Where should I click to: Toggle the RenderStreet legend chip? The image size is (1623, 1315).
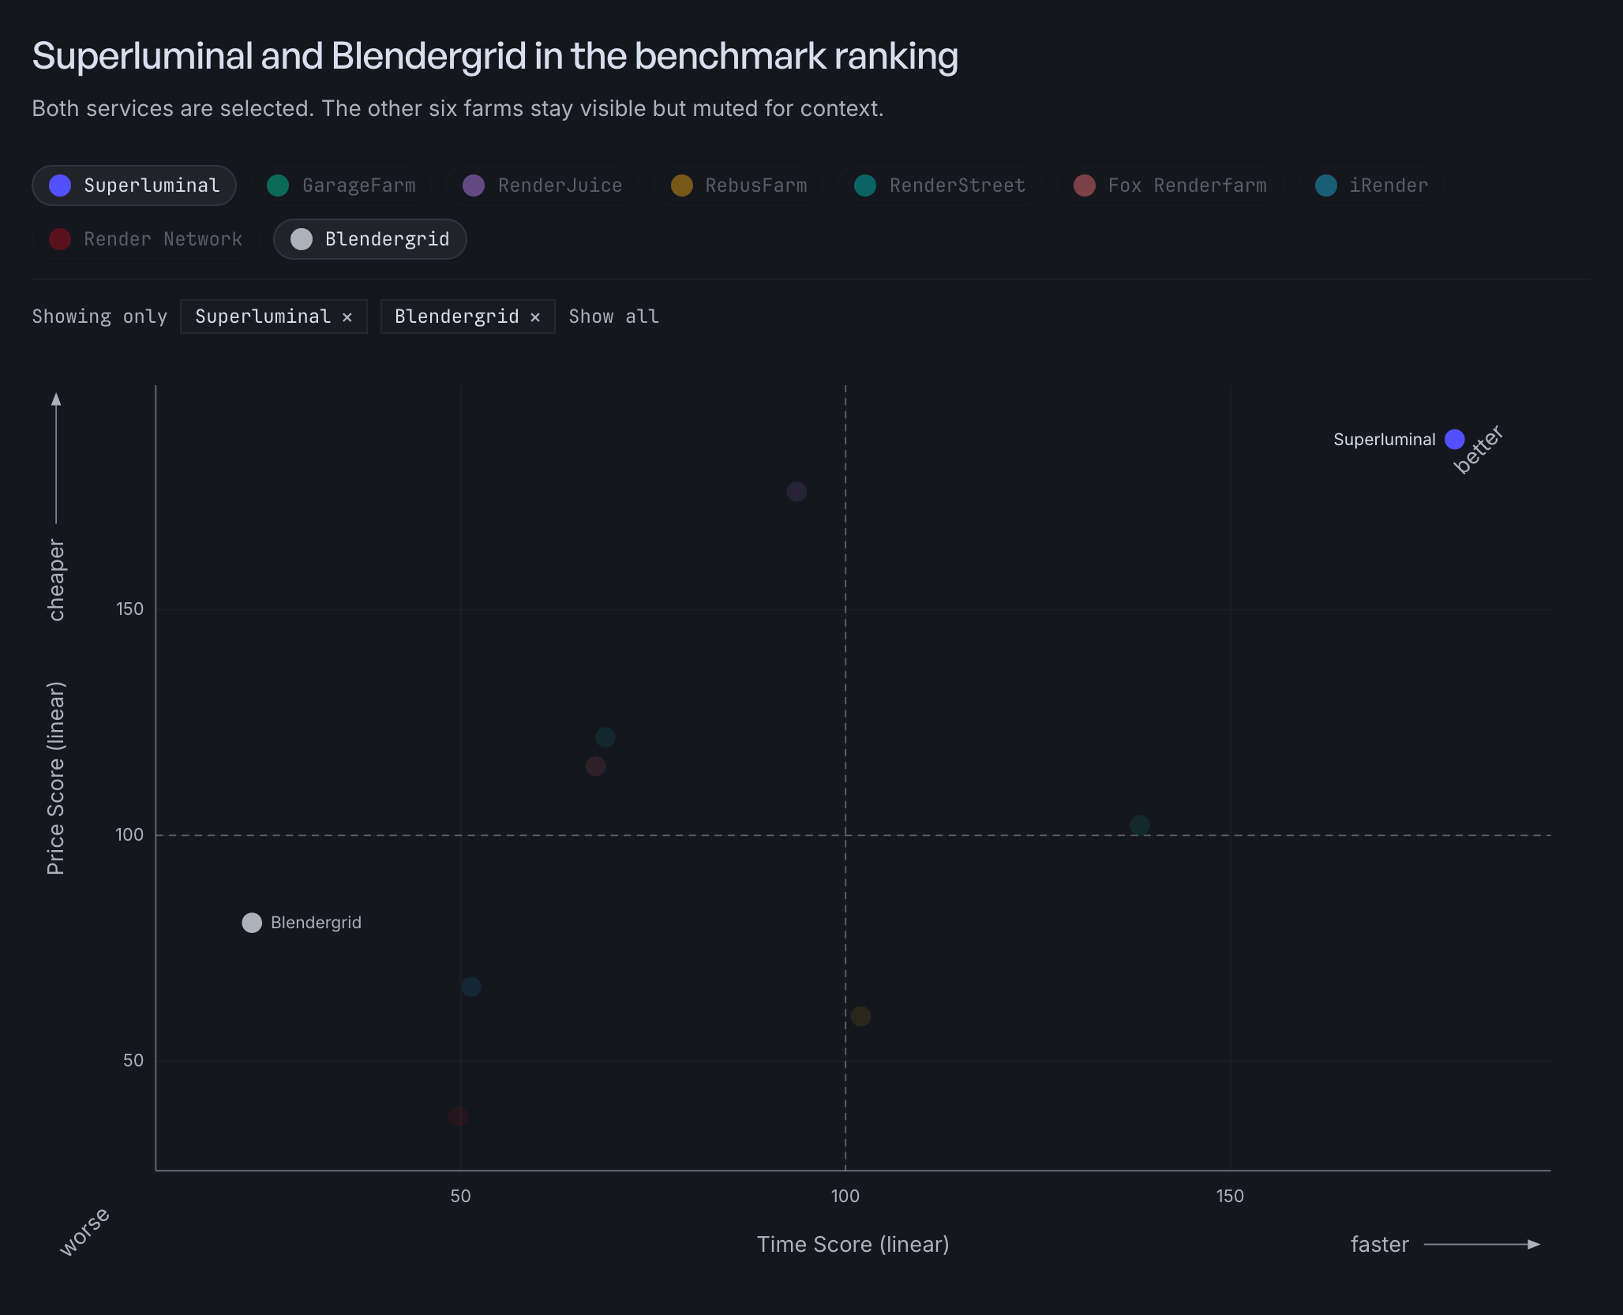(x=940, y=185)
